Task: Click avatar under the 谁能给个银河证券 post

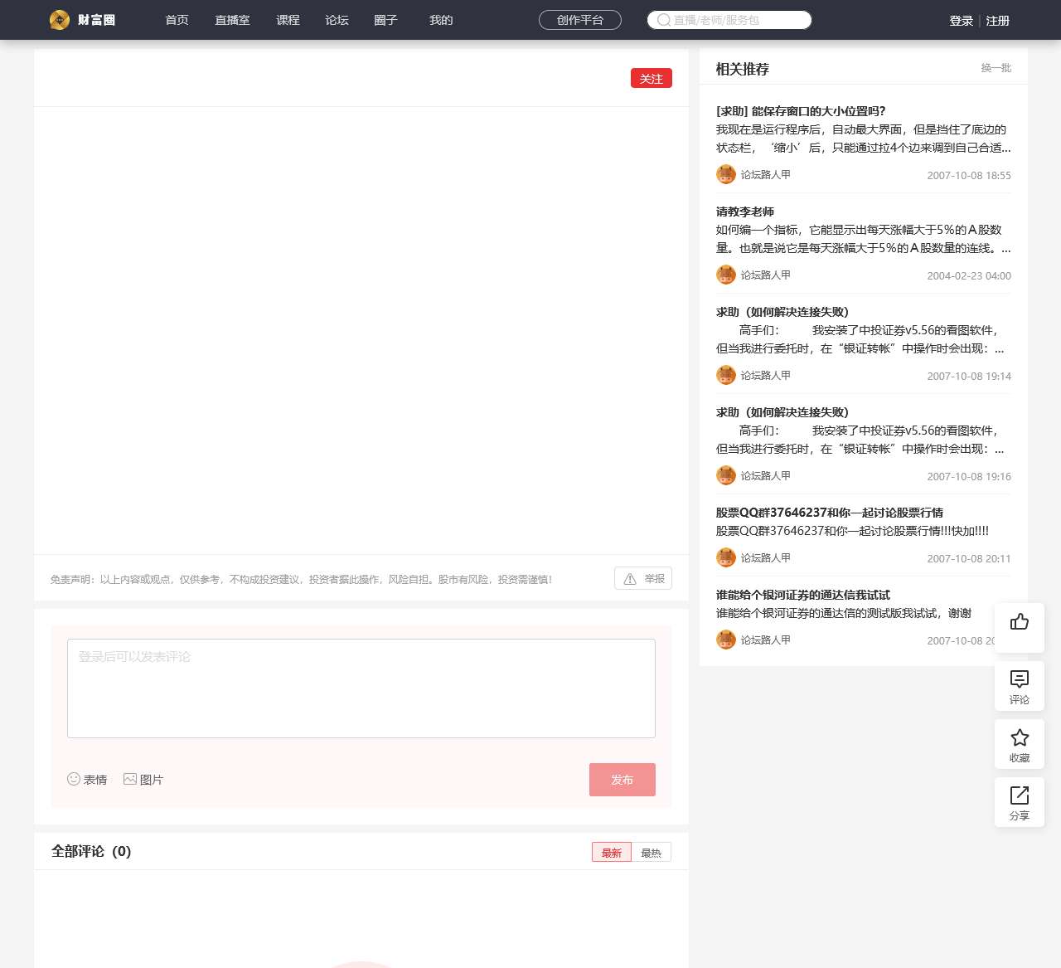Action: (726, 640)
